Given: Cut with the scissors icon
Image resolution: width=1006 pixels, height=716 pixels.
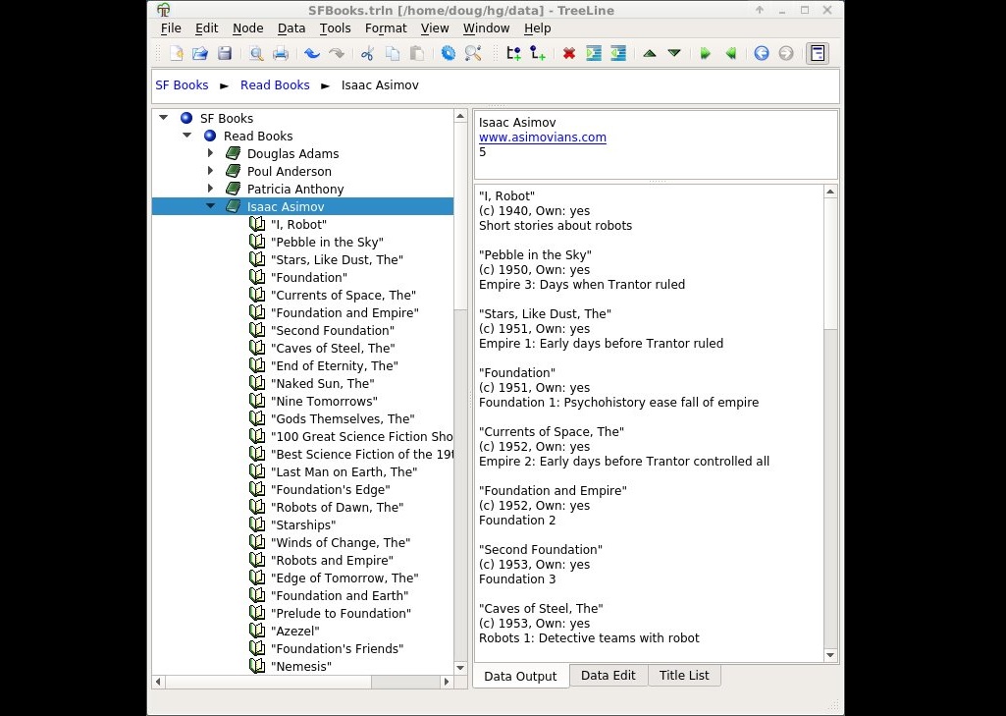Looking at the screenshot, I should click(368, 53).
